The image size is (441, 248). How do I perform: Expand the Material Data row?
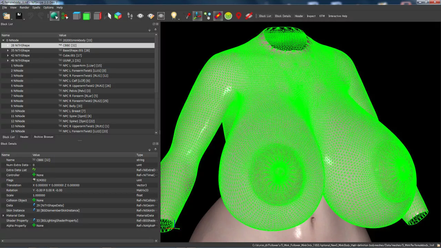tap(3, 215)
